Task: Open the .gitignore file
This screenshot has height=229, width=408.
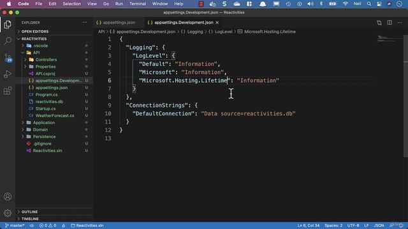Action: pos(42,144)
